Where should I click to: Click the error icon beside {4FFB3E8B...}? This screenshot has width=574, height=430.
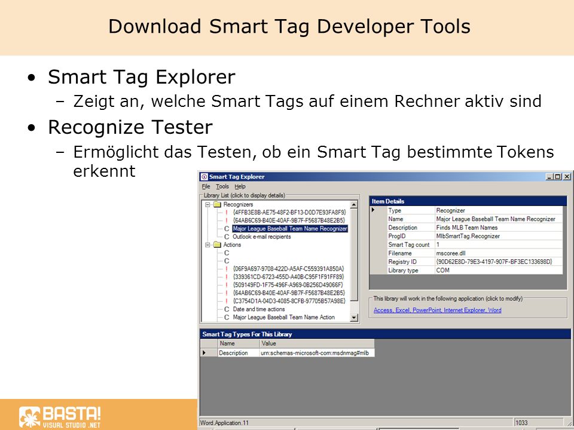[x=227, y=212]
